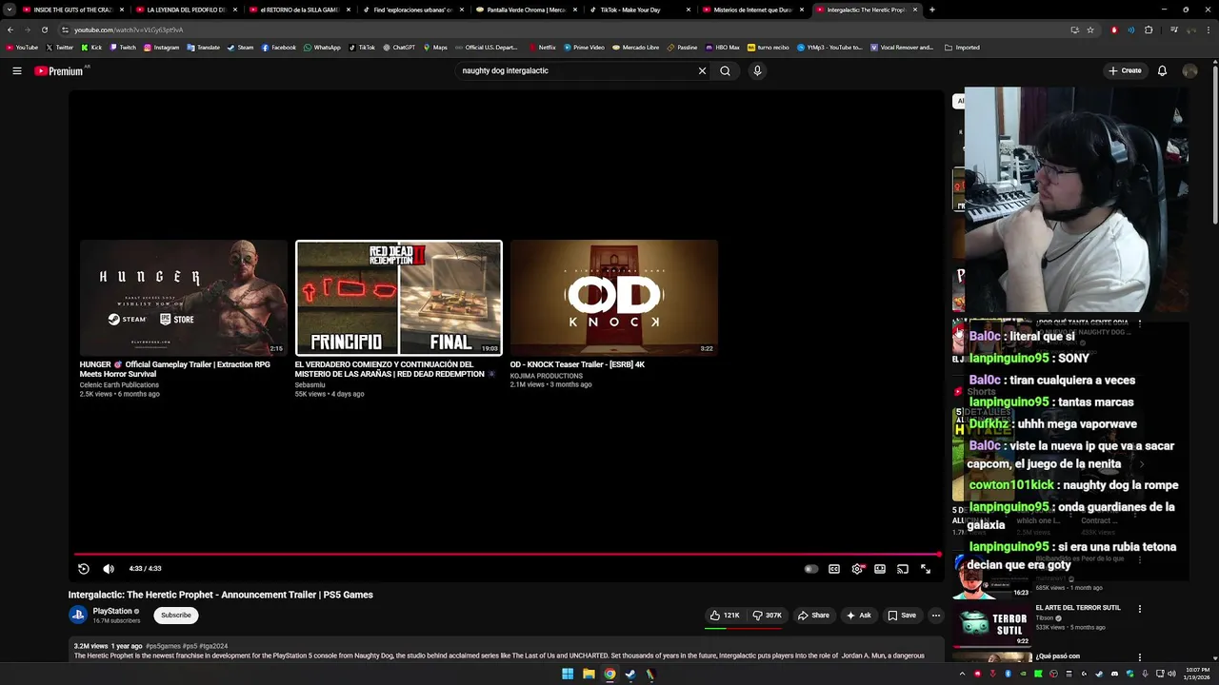The height and width of the screenshot is (685, 1219).
Task: Switch to theater mode
Action: click(880, 569)
